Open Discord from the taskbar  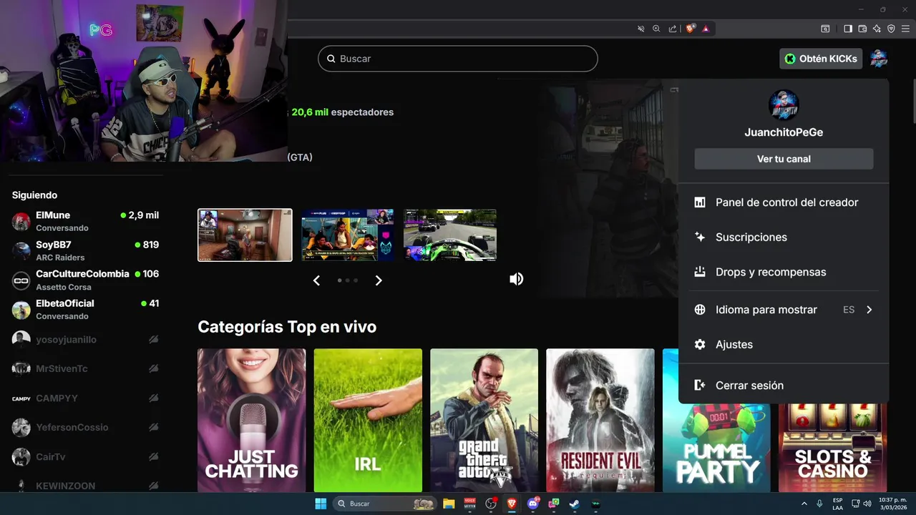(x=532, y=504)
